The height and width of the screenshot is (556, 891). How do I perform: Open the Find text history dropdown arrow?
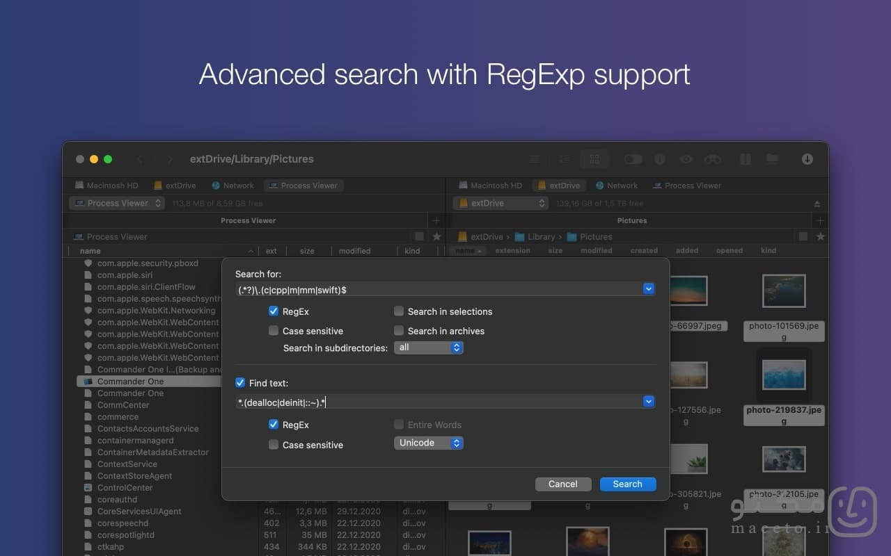(x=649, y=401)
